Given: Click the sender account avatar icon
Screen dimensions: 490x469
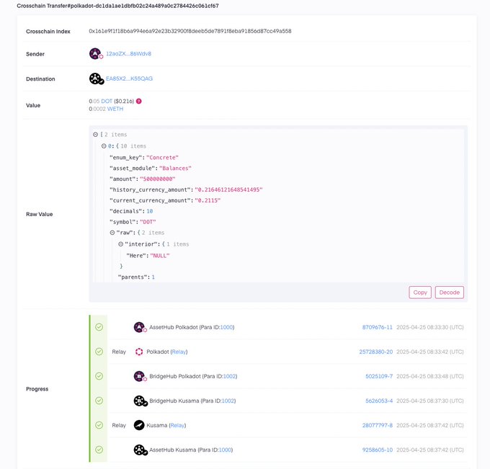Looking at the screenshot, I should 96,53.
